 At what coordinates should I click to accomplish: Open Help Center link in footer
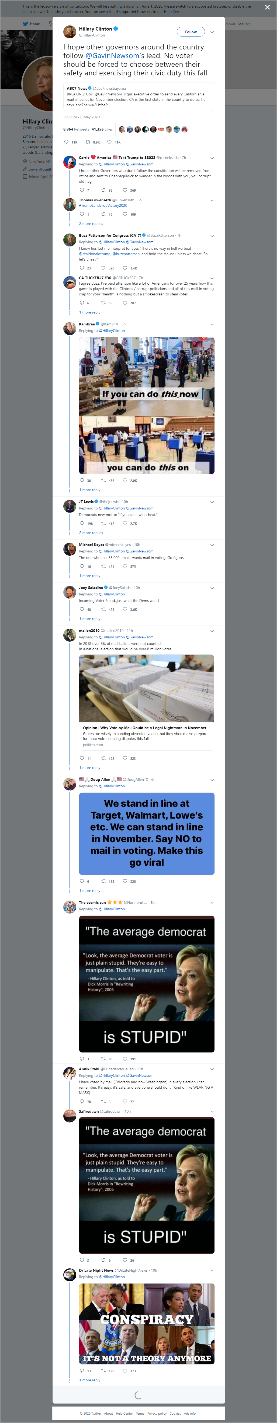click(x=124, y=1413)
